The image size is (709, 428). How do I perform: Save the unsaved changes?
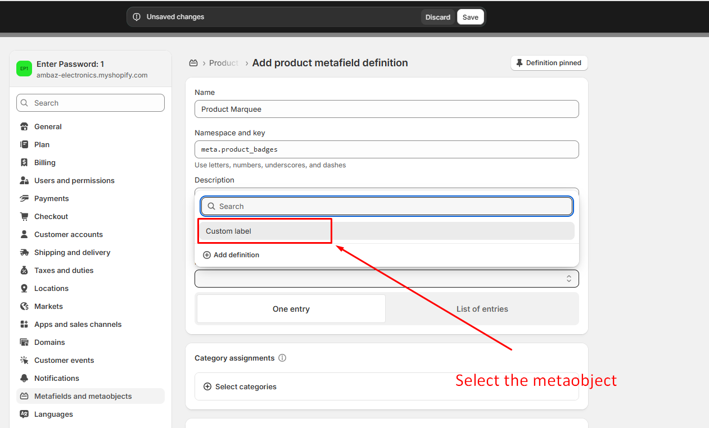click(x=470, y=17)
